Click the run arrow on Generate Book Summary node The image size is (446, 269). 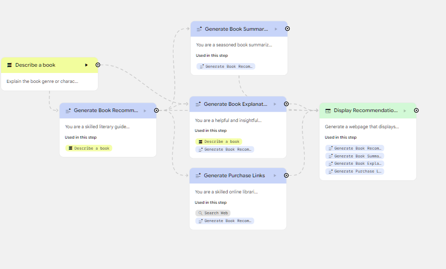276,29
